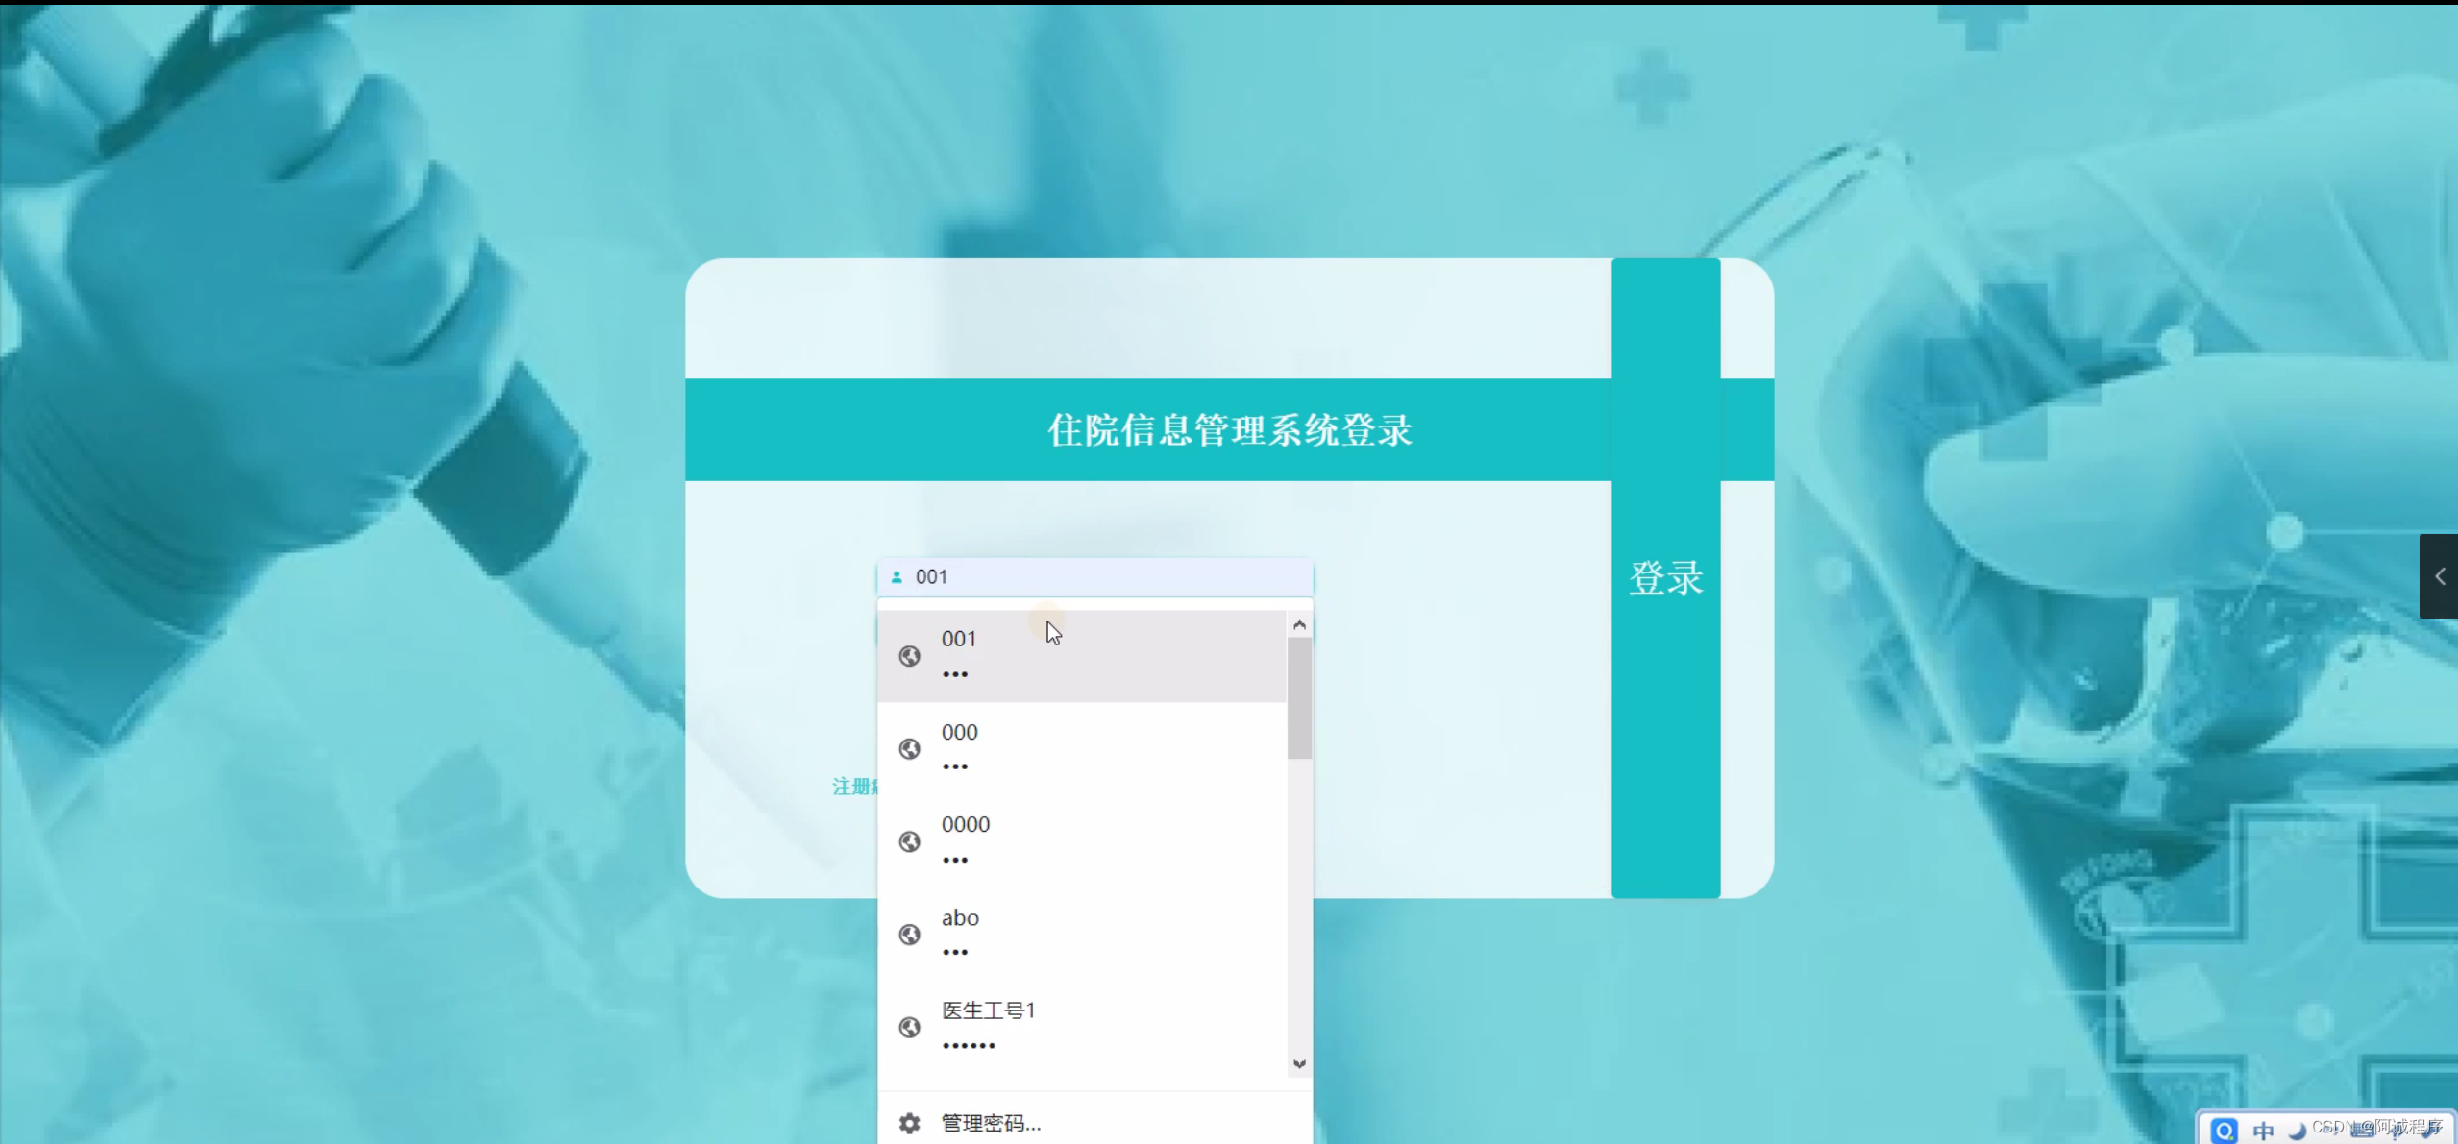This screenshot has height=1144, width=2458.
Task: Click the keyboard icon in the system tray
Action: pyautogui.click(x=2362, y=1131)
